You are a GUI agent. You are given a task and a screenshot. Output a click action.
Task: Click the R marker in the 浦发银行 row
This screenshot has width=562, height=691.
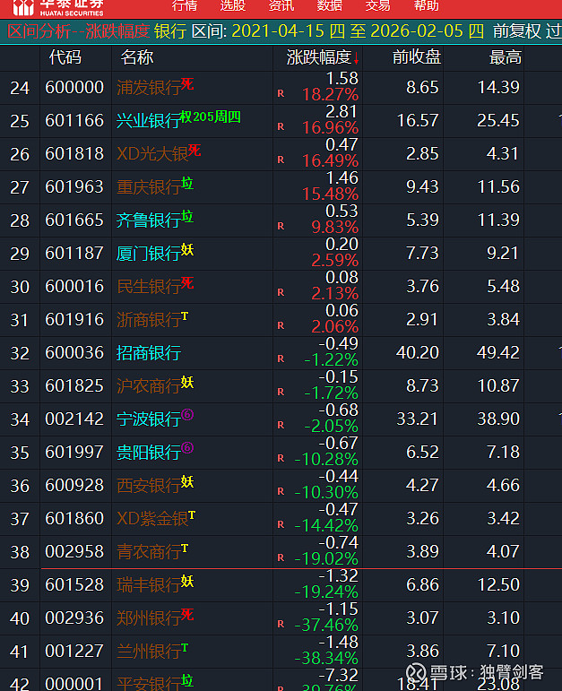(281, 93)
